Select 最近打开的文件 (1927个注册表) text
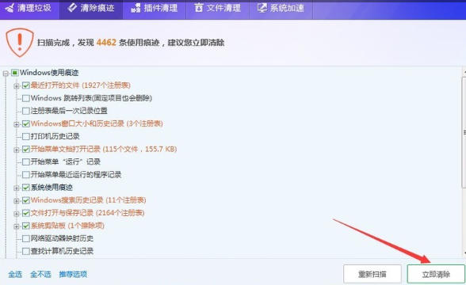466x285 pixels. point(81,85)
